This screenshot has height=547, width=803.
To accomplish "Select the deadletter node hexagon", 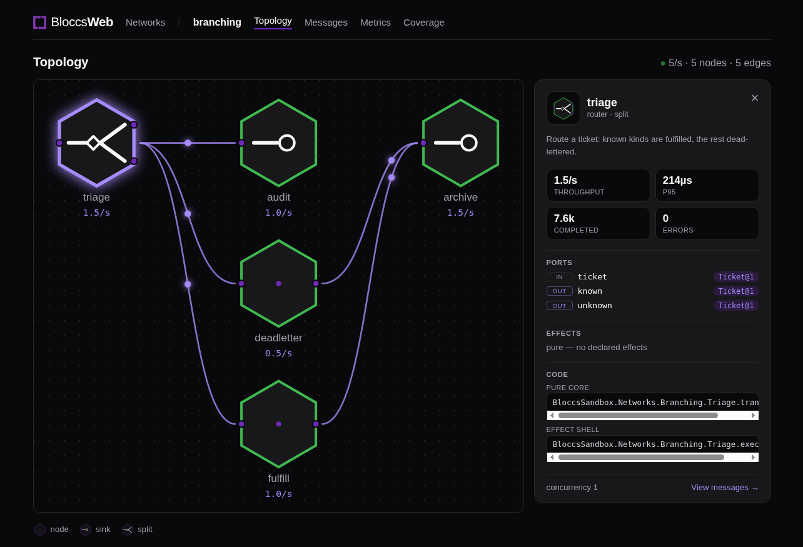I will click(x=279, y=283).
